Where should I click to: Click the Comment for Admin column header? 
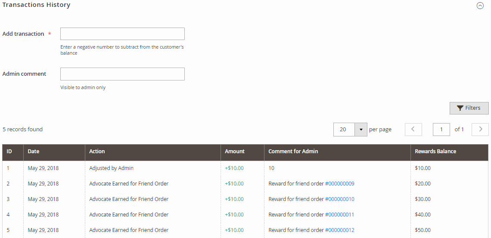tap(337, 152)
